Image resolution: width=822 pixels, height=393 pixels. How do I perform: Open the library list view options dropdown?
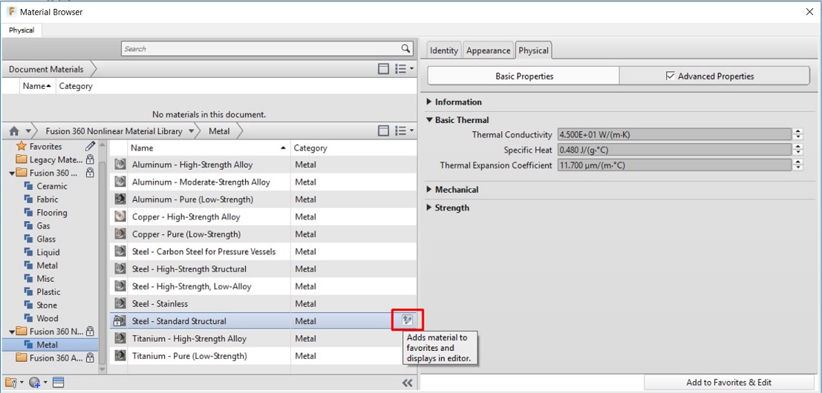pyautogui.click(x=404, y=131)
